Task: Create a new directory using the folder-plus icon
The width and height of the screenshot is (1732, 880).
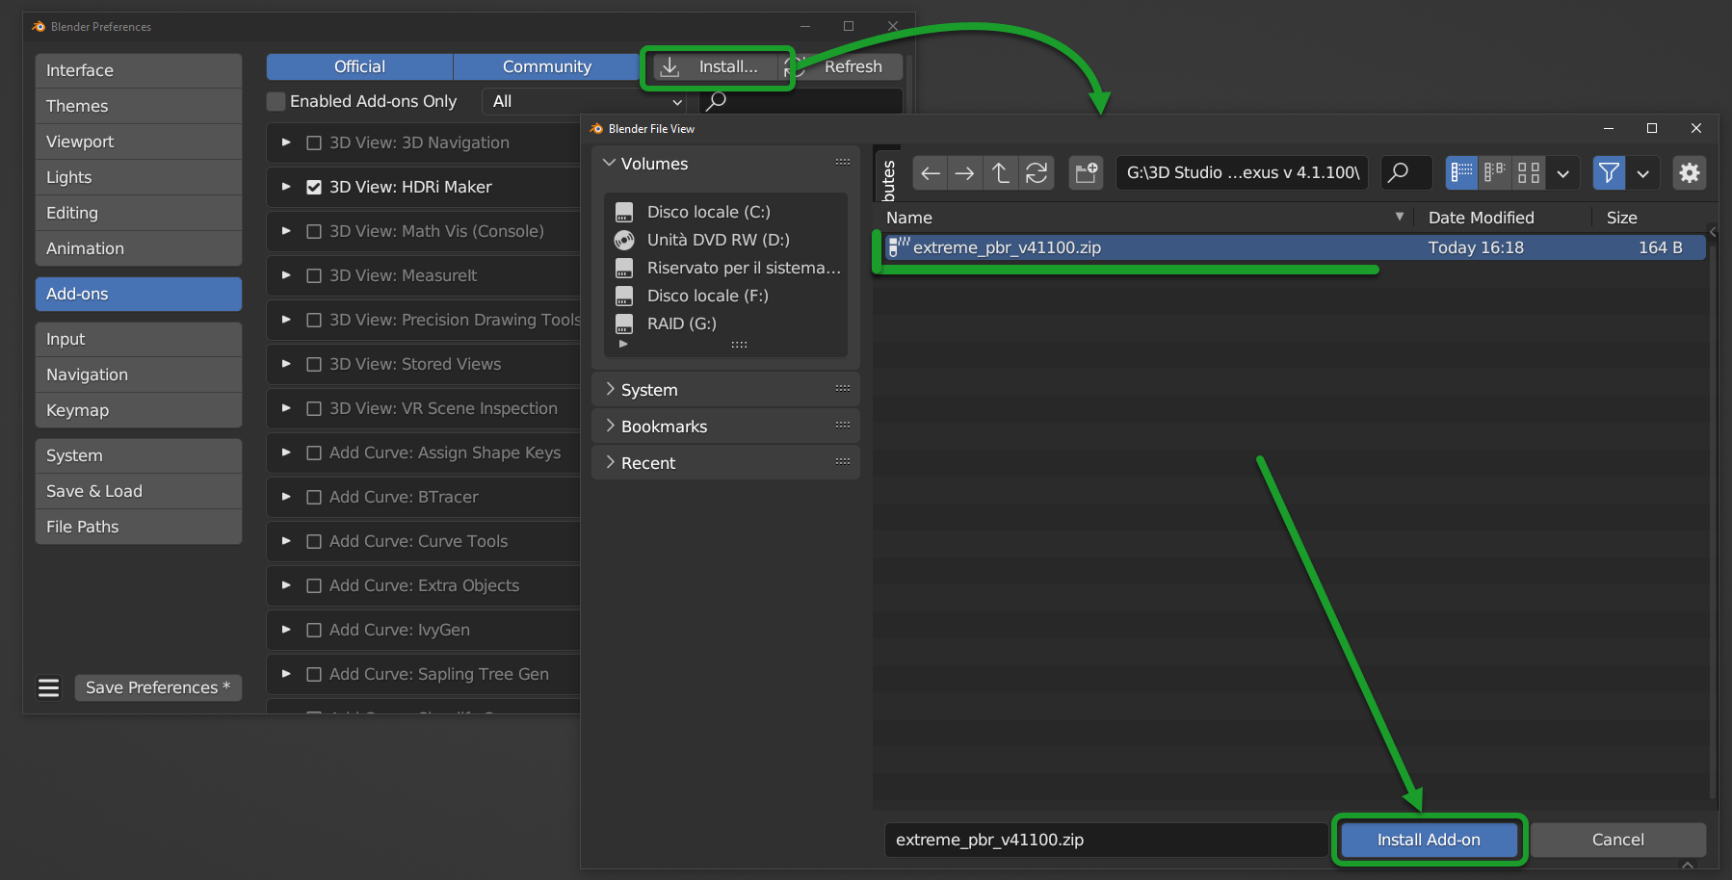Action: pos(1086,173)
